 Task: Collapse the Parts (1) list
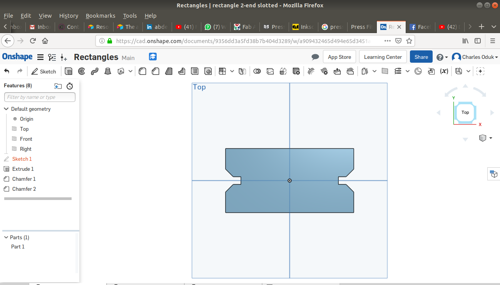6,237
